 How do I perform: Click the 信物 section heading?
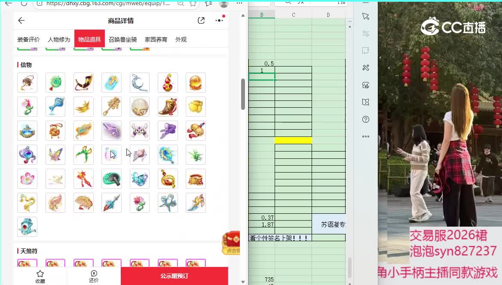(x=26, y=65)
